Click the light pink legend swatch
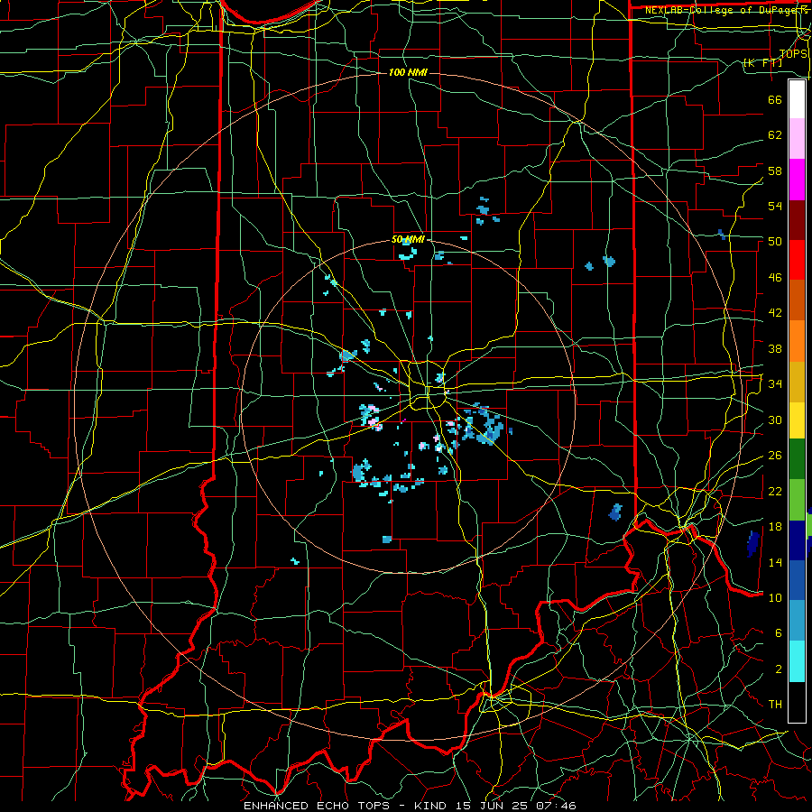812x812 pixels. tap(797, 139)
